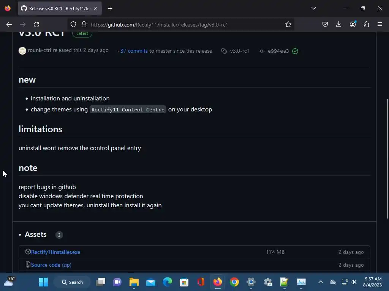Collapse the Assets section

20,235
